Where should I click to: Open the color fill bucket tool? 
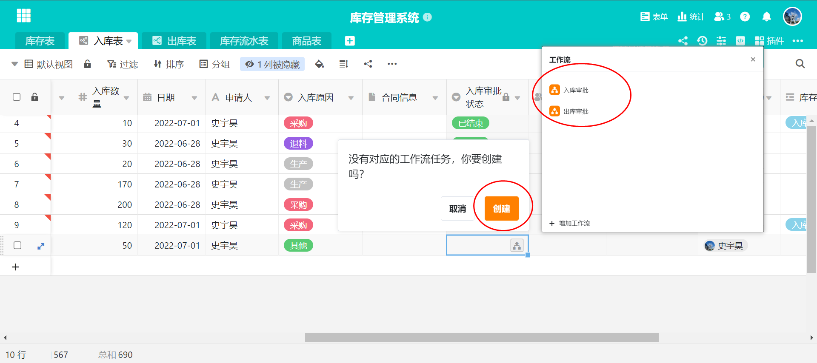(x=319, y=64)
